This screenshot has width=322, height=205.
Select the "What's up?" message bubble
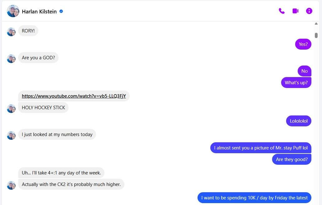(296, 83)
